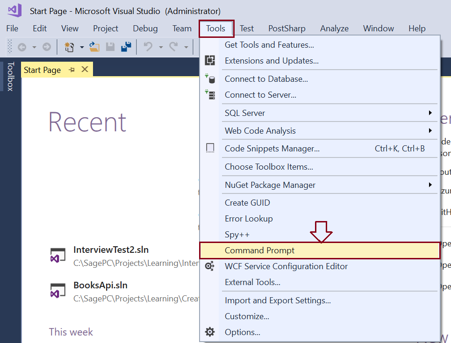
Task: Select External Tools menu item
Action: pos(320,282)
